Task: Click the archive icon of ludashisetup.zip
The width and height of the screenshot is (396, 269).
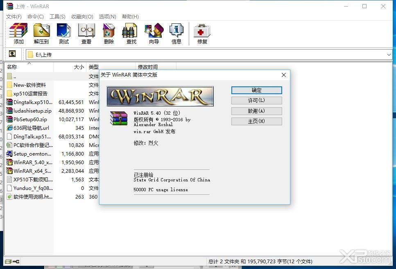Action: coord(9,111)
